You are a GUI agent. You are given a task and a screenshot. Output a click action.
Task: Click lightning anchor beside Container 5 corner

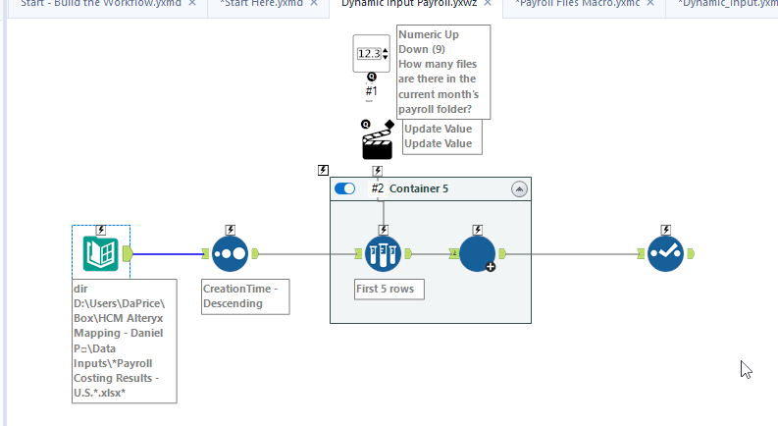coord(323,170)
